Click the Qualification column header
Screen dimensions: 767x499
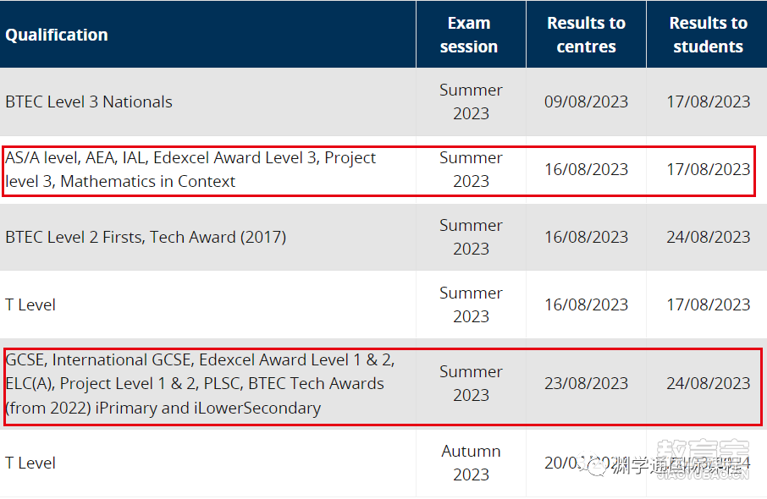[x=57, y=35]
